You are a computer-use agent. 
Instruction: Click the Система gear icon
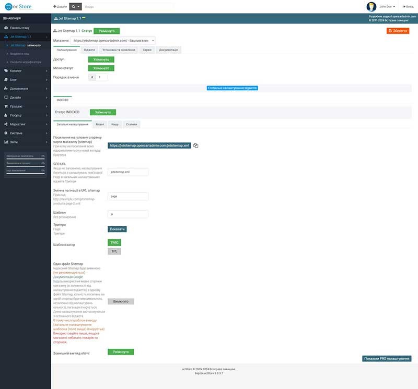tap(6, 133)
